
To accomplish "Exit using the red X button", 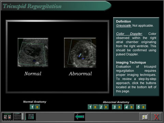I will point(156,117).
